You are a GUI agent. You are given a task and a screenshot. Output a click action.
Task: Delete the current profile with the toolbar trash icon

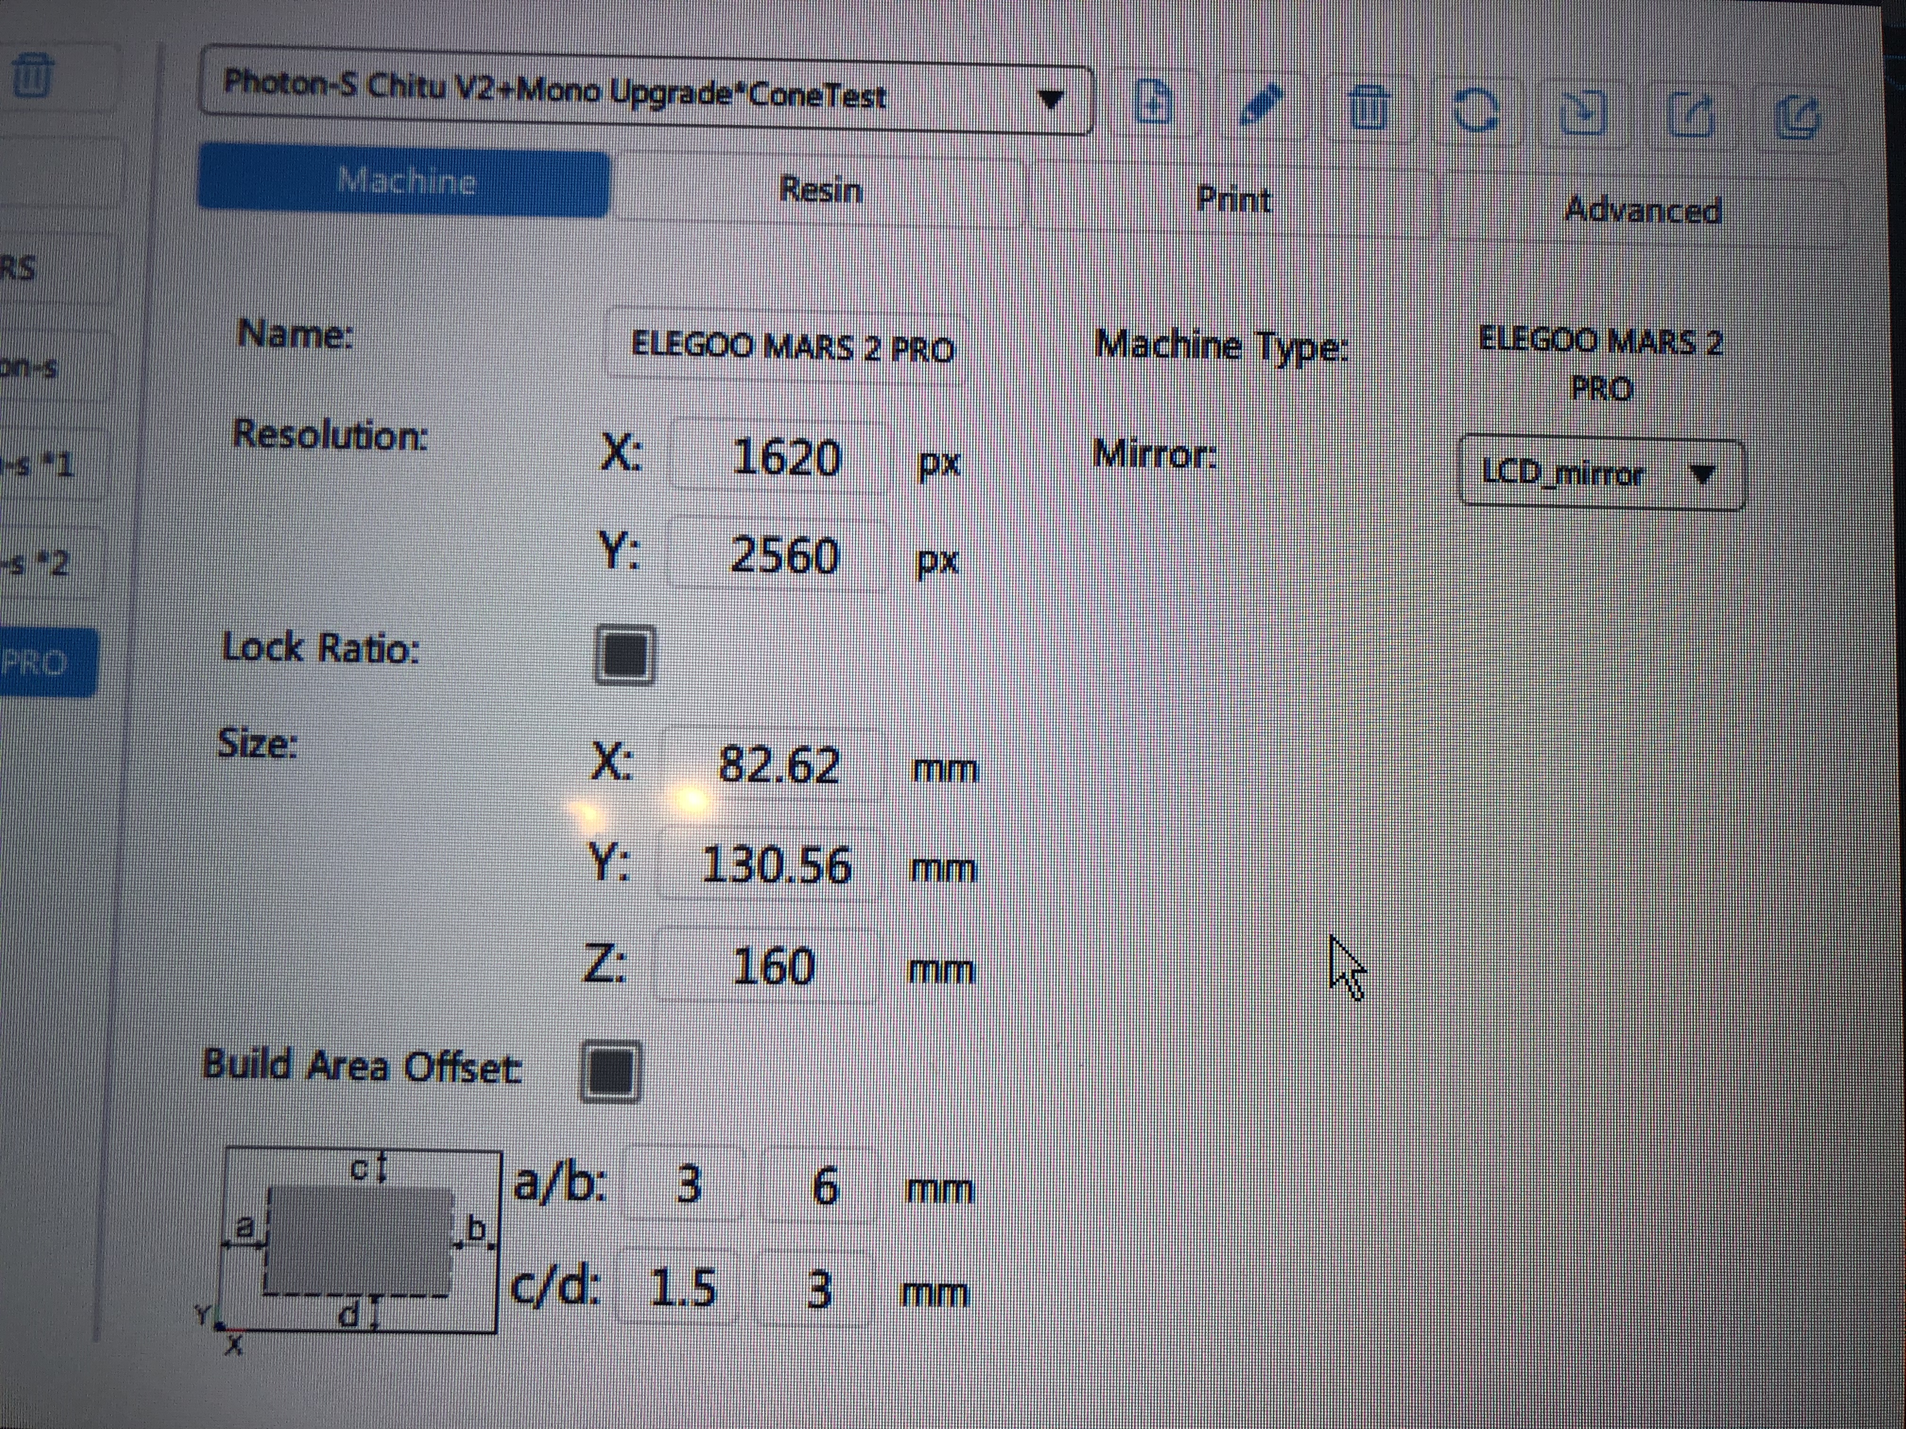pos(1369,109)
